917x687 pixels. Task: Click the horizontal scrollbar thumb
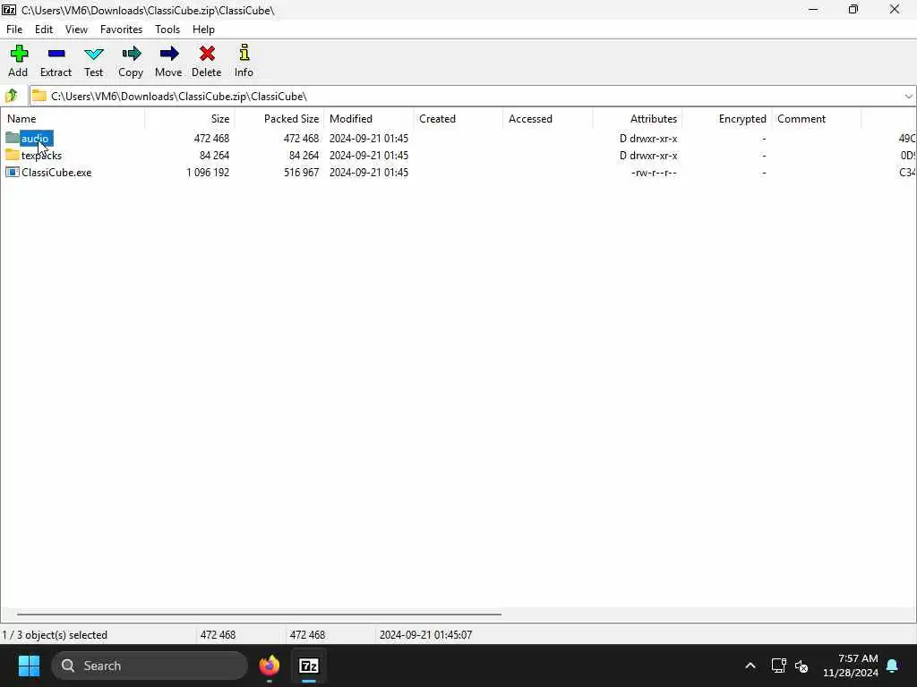259,614
